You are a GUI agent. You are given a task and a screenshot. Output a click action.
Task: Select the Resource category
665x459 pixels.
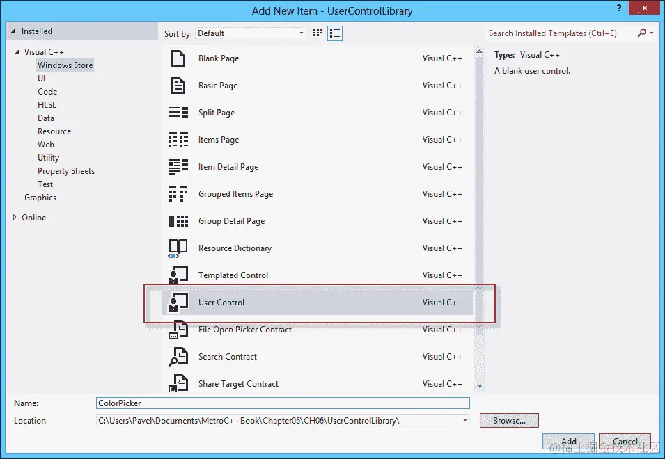pyautogui.click(x=54, y=131)
